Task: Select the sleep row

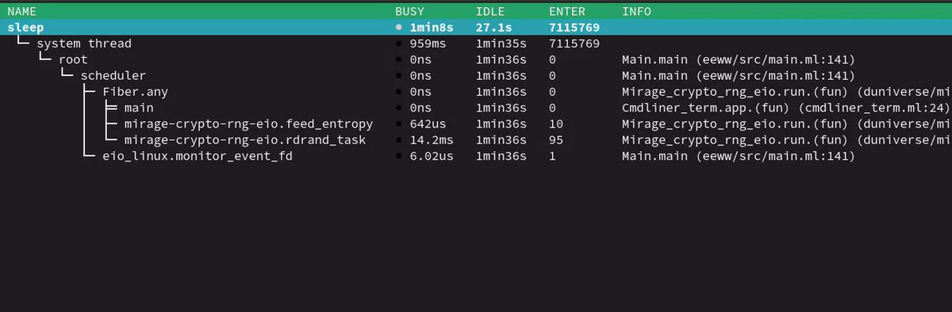Action: [476, 28]
